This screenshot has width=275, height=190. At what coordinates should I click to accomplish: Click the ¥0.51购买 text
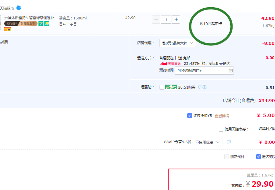click(187, 87)
